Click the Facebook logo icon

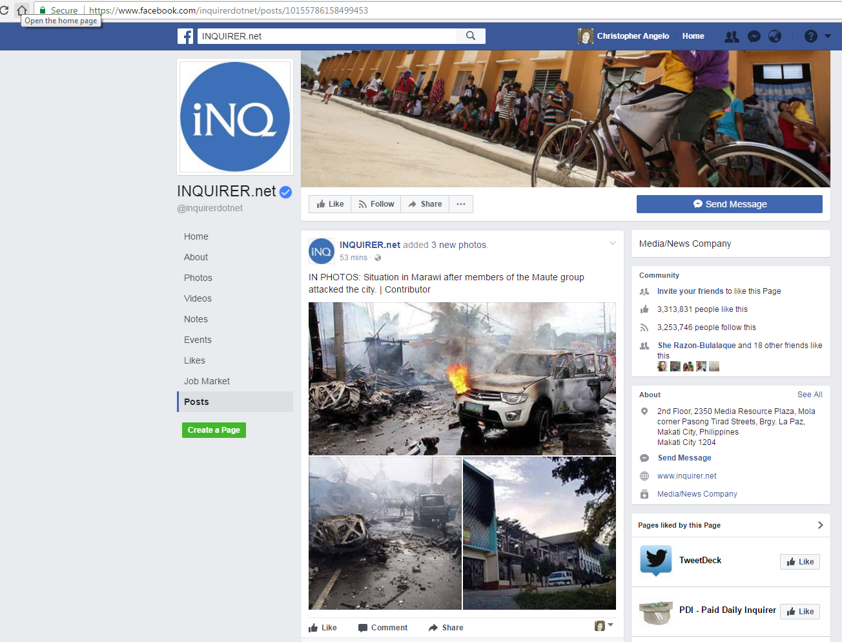[x=185, y=36]
